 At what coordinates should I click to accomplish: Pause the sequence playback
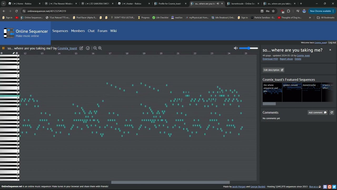click(x=3, y=48)
